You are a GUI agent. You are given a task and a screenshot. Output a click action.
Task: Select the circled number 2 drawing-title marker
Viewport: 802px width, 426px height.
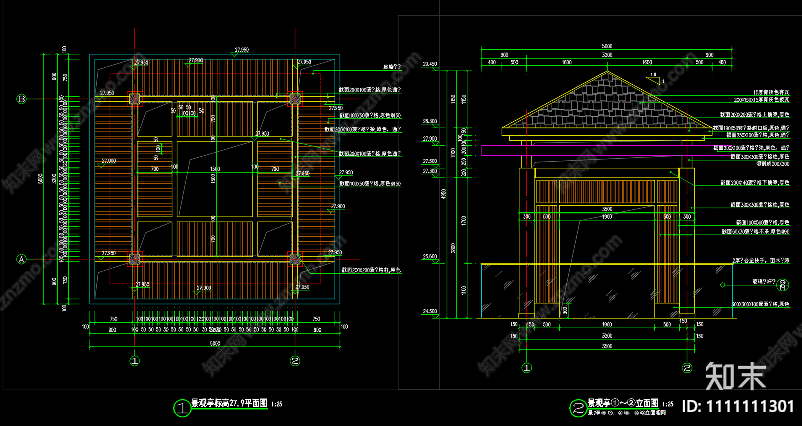point(578,408)
